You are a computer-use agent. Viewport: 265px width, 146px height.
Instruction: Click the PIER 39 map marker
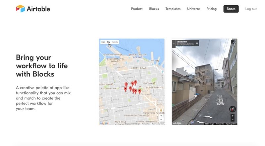click(142, 57)
